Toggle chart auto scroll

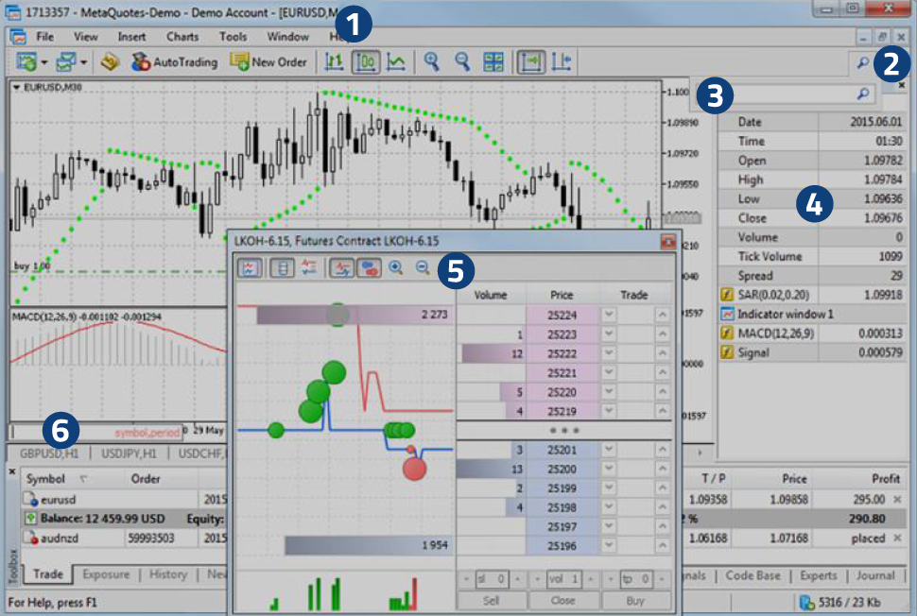(531, 61)
